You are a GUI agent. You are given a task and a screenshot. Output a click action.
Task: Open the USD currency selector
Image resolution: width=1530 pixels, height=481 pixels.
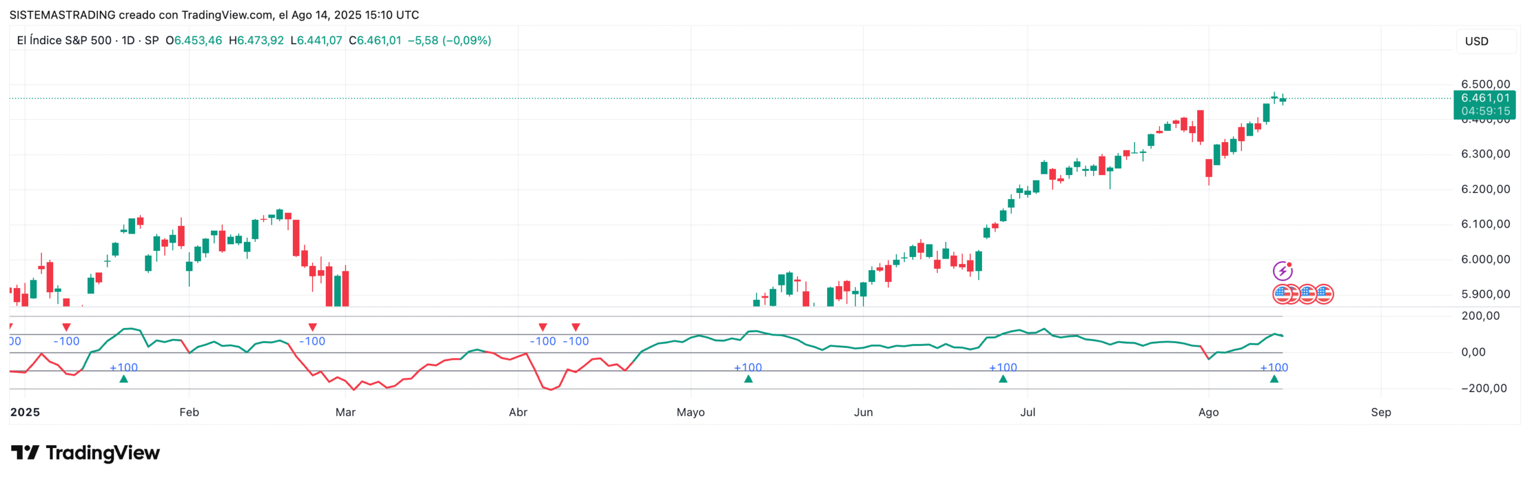point(1476,41)
